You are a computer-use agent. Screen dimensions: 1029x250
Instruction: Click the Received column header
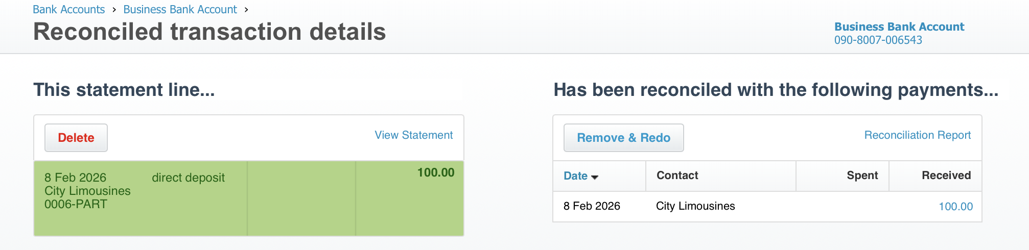pyautogui.click(x=946, y=176)
